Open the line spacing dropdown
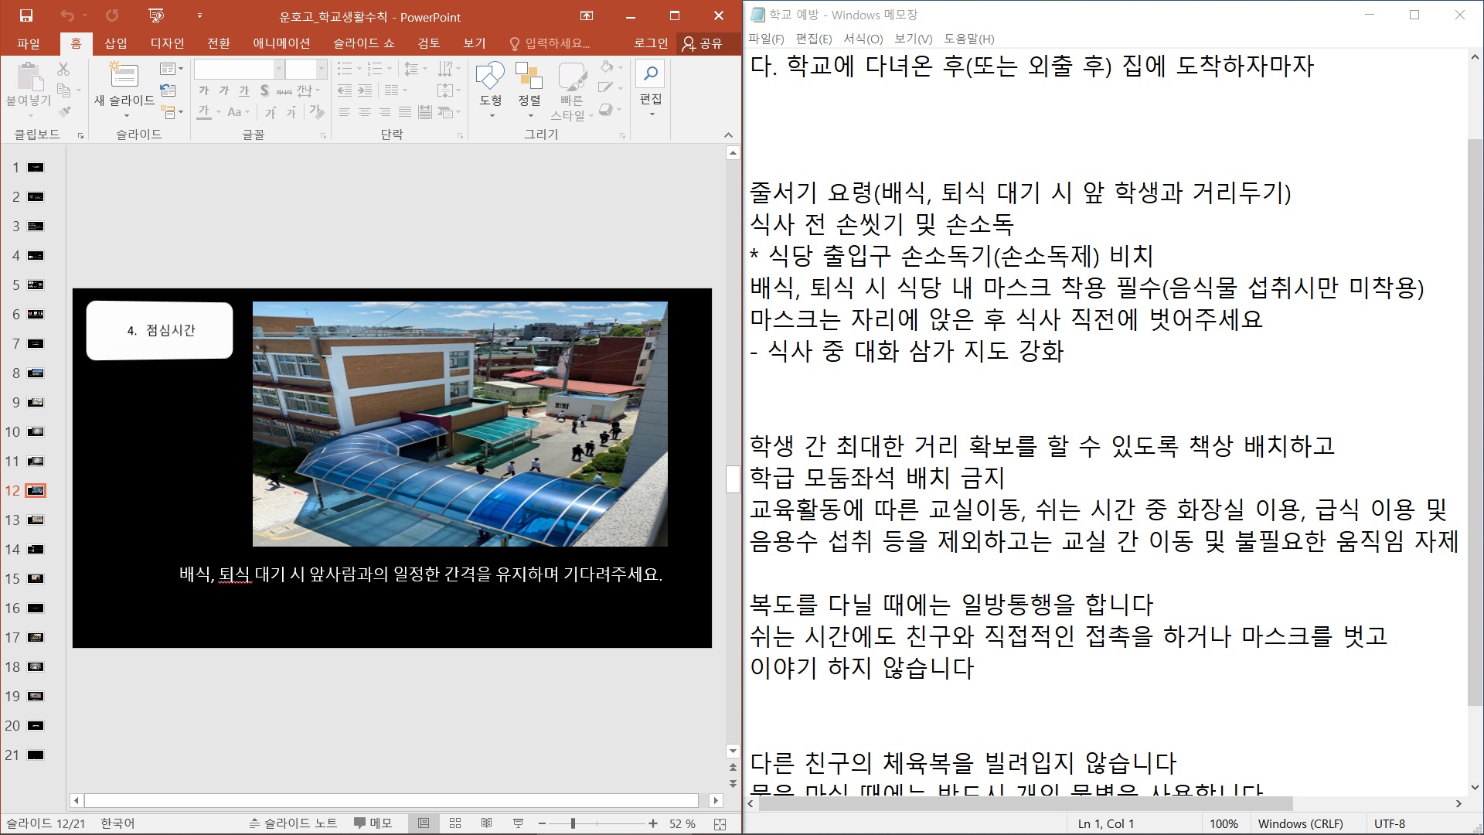The width and height of the screenshot is (1484, 835). [x=415, y=69]
